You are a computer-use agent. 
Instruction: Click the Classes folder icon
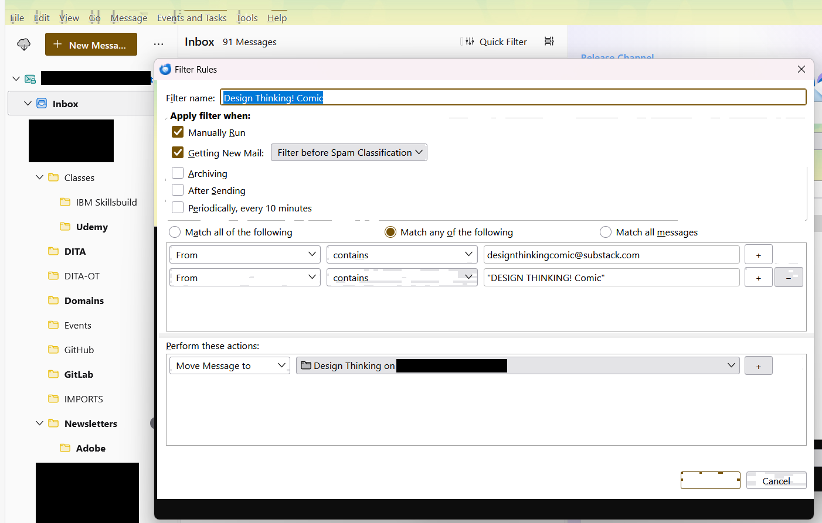tap(53, 177)
